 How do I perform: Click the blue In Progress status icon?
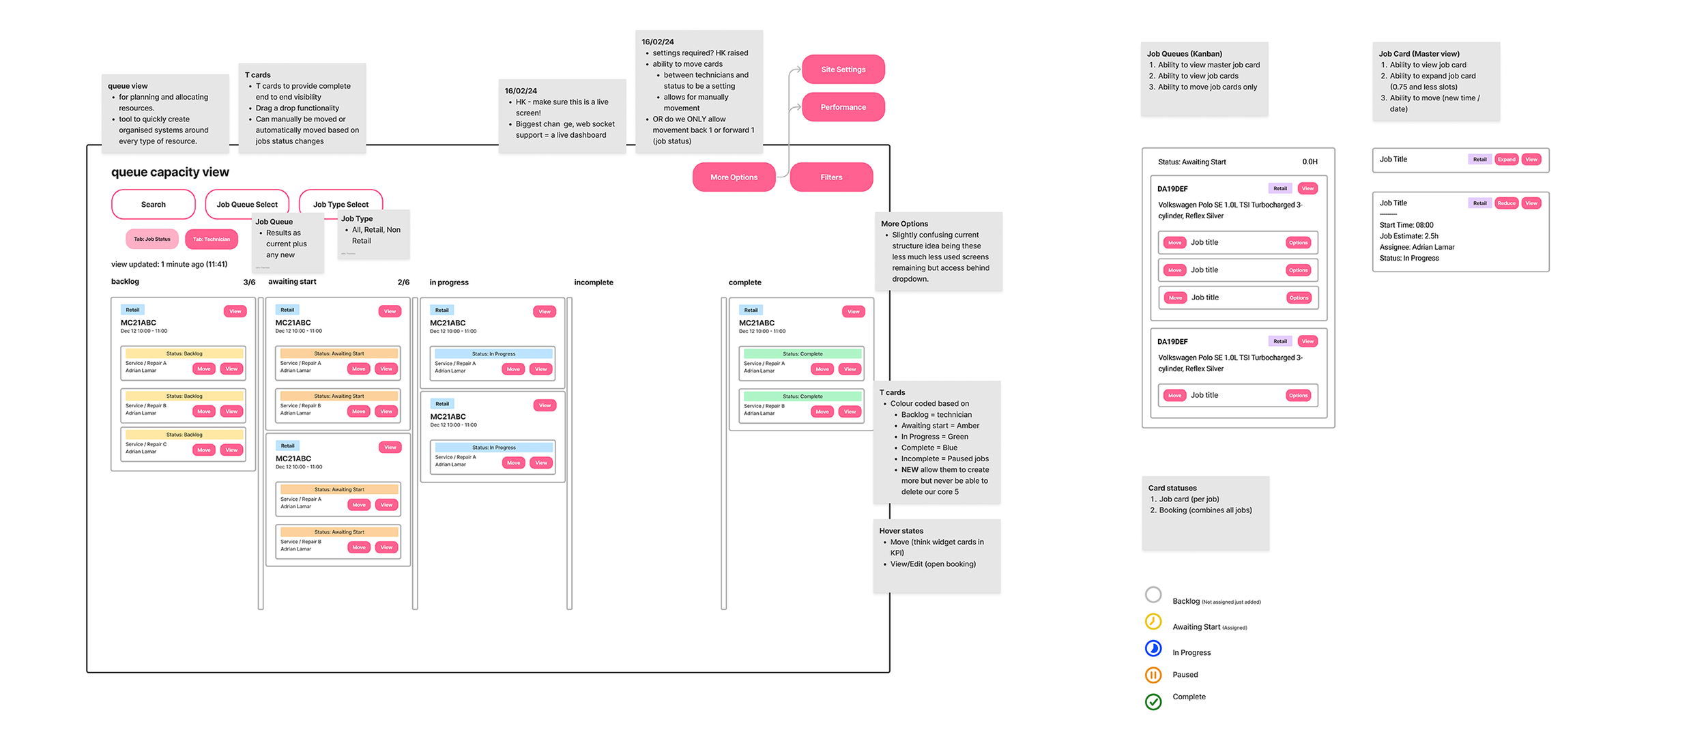(1153, 648)
